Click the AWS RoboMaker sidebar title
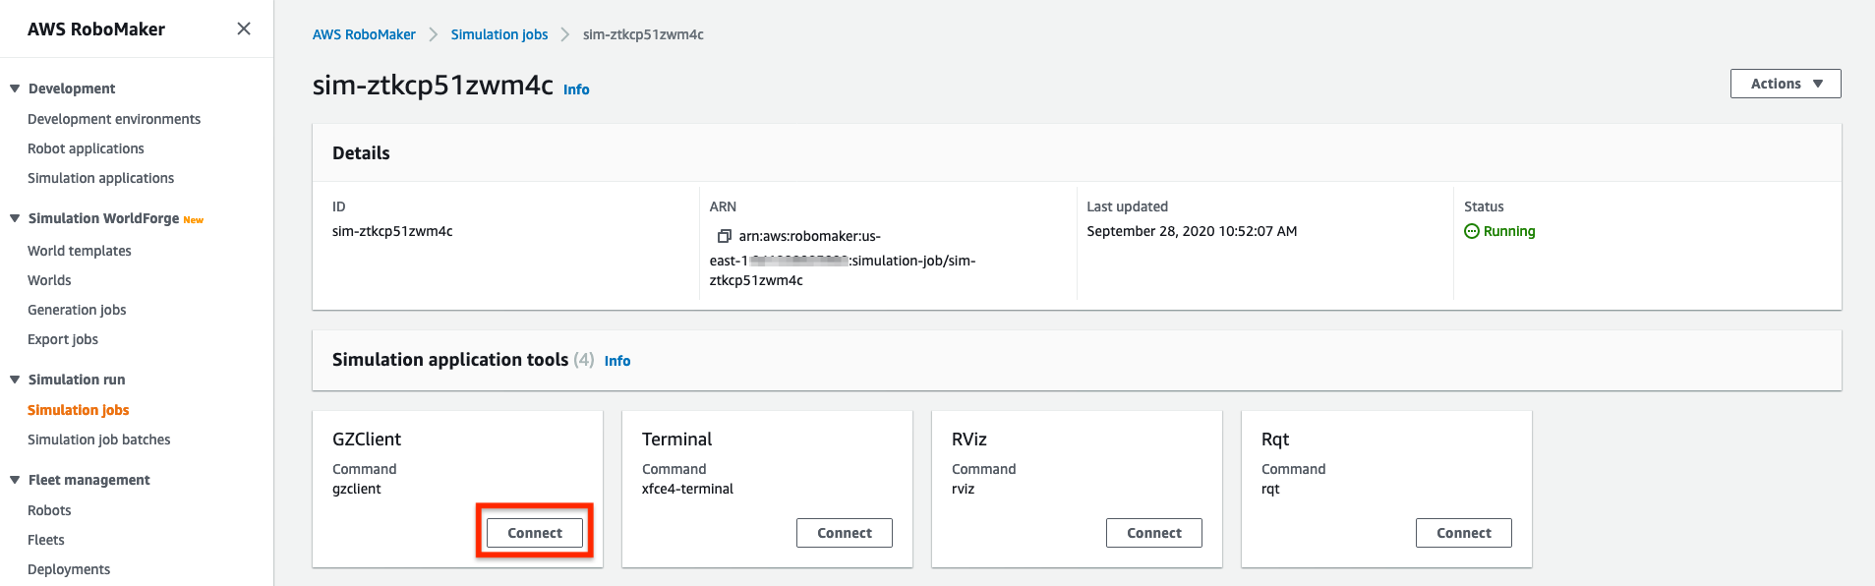This screenshot has height=586, width=1875. pyautogui.click(x=96, y=29)
